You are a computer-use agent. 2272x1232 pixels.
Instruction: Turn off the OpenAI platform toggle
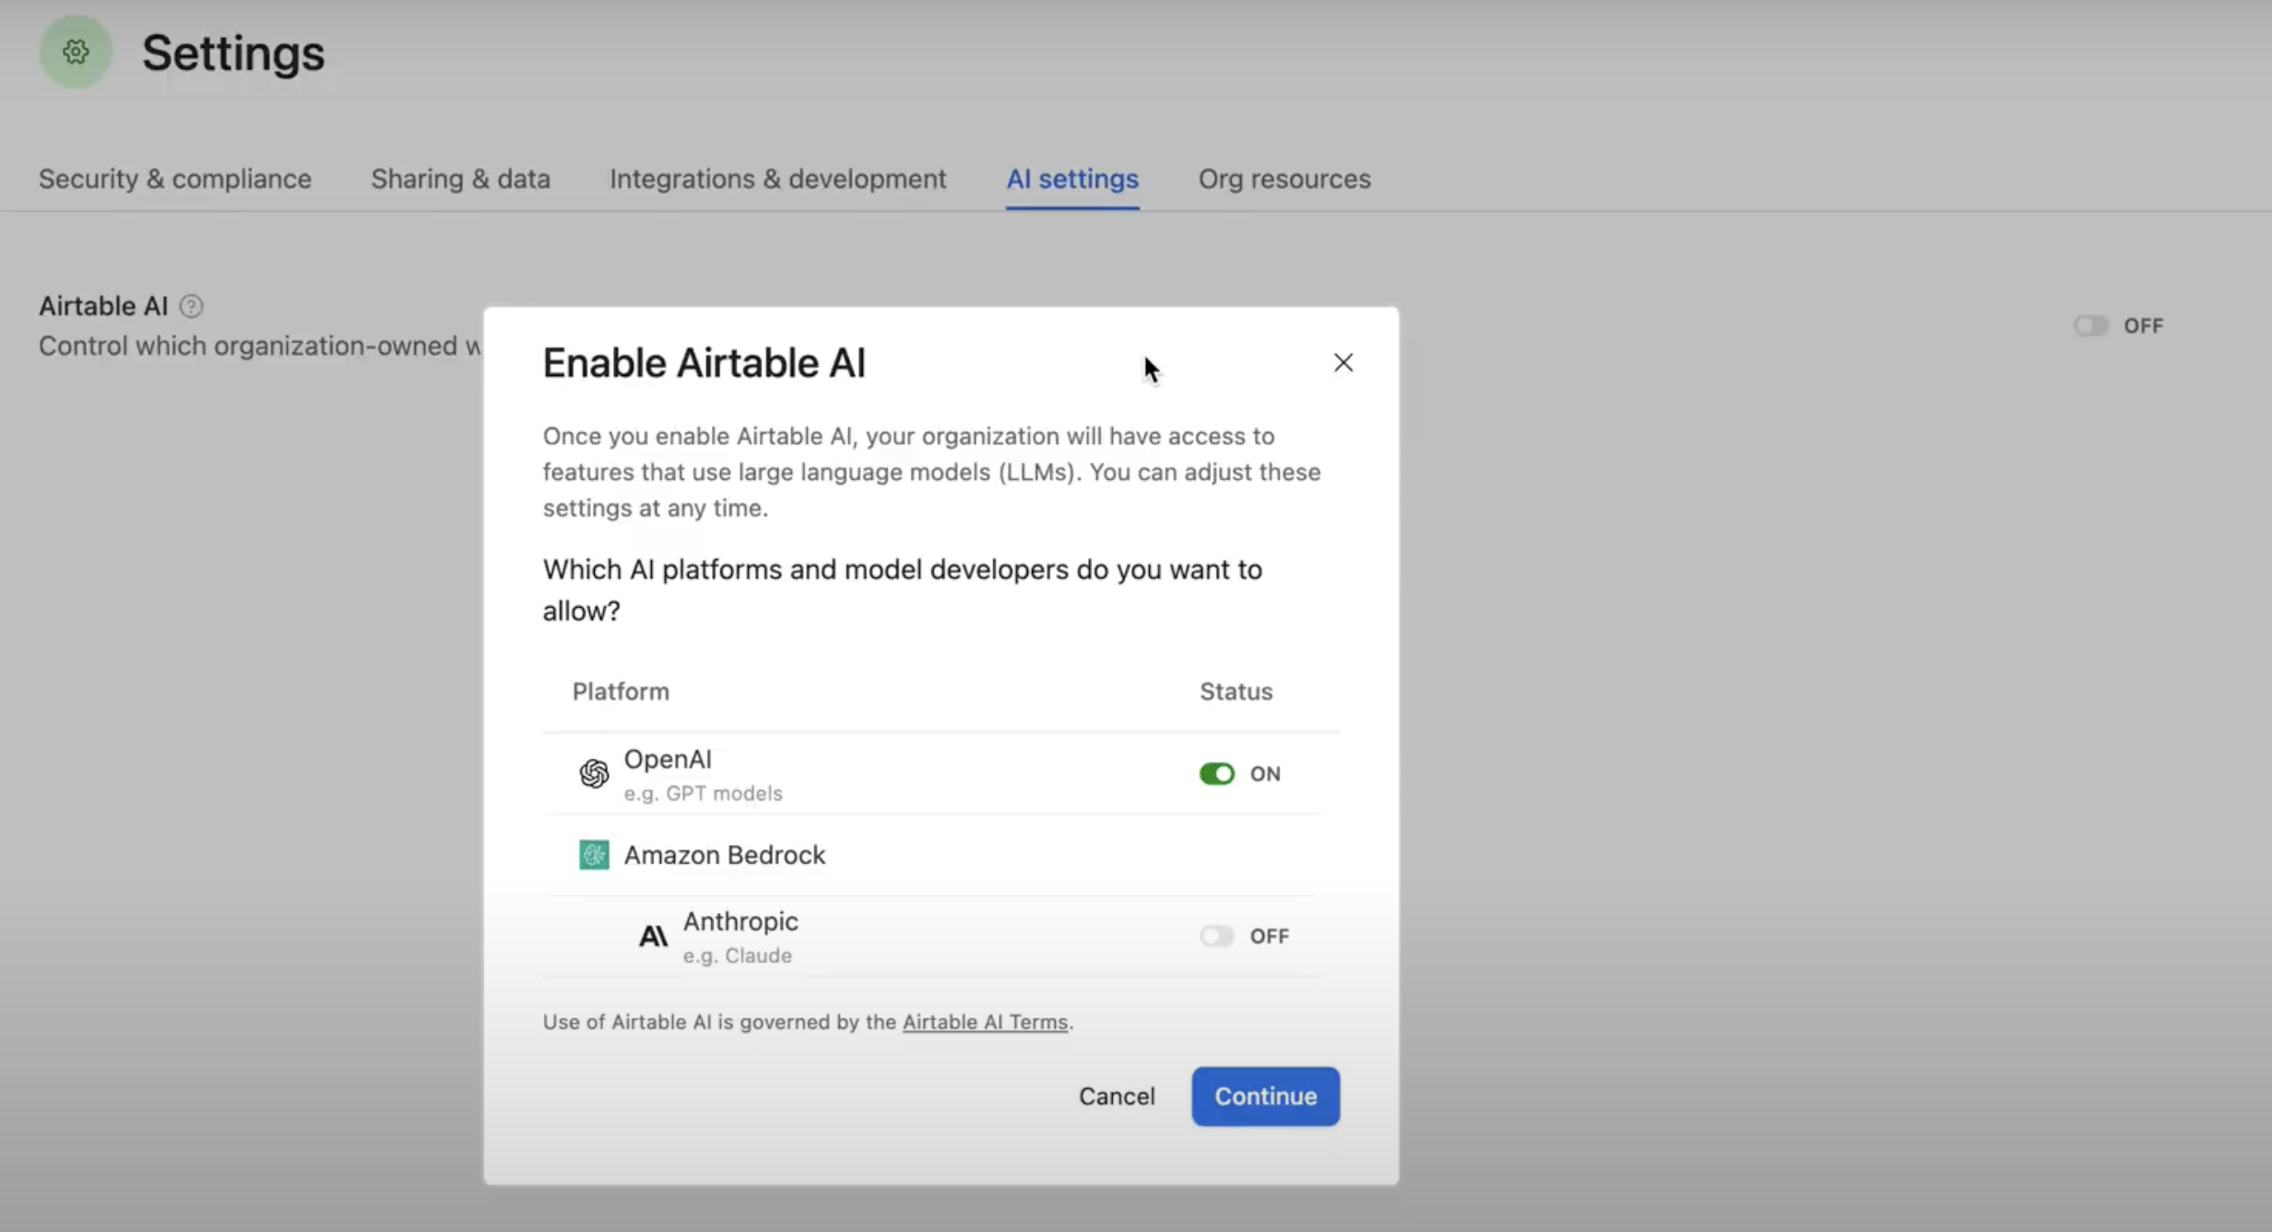coord(1216,774)
